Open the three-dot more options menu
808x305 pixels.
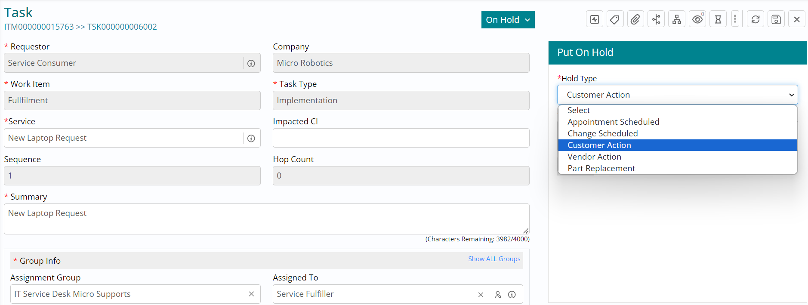tap(735, 19)
